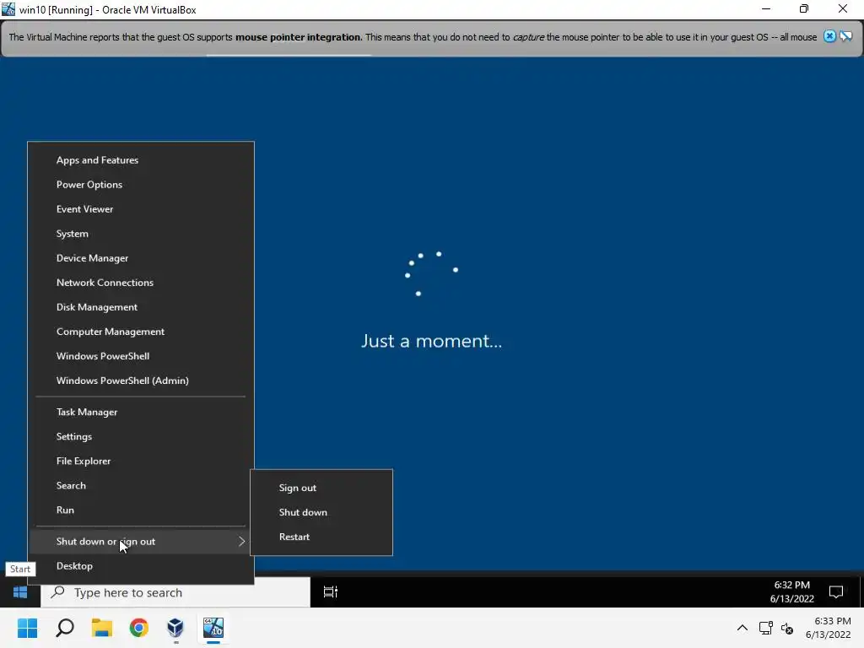Launch Windows PowerShell (Admin)
The image size is (864, 648).
[x=141, y=381]
